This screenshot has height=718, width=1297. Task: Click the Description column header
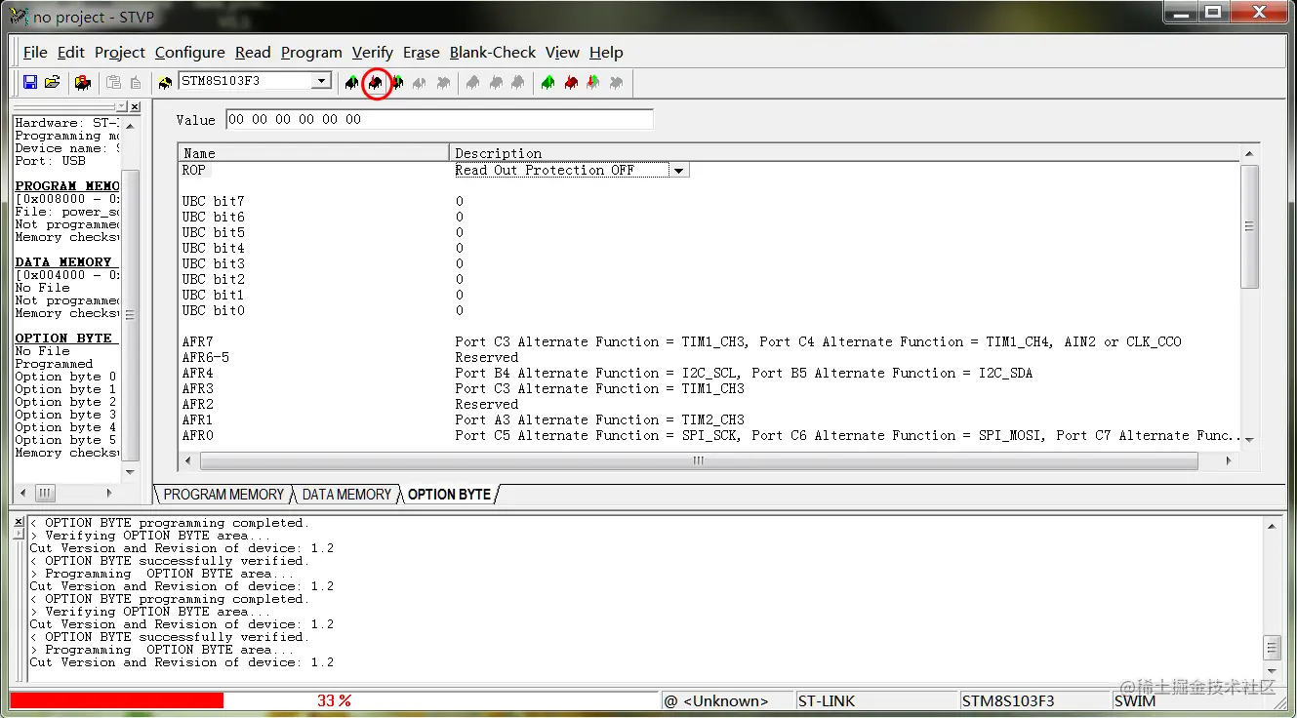pyautogui.click(x=845, y=153)
